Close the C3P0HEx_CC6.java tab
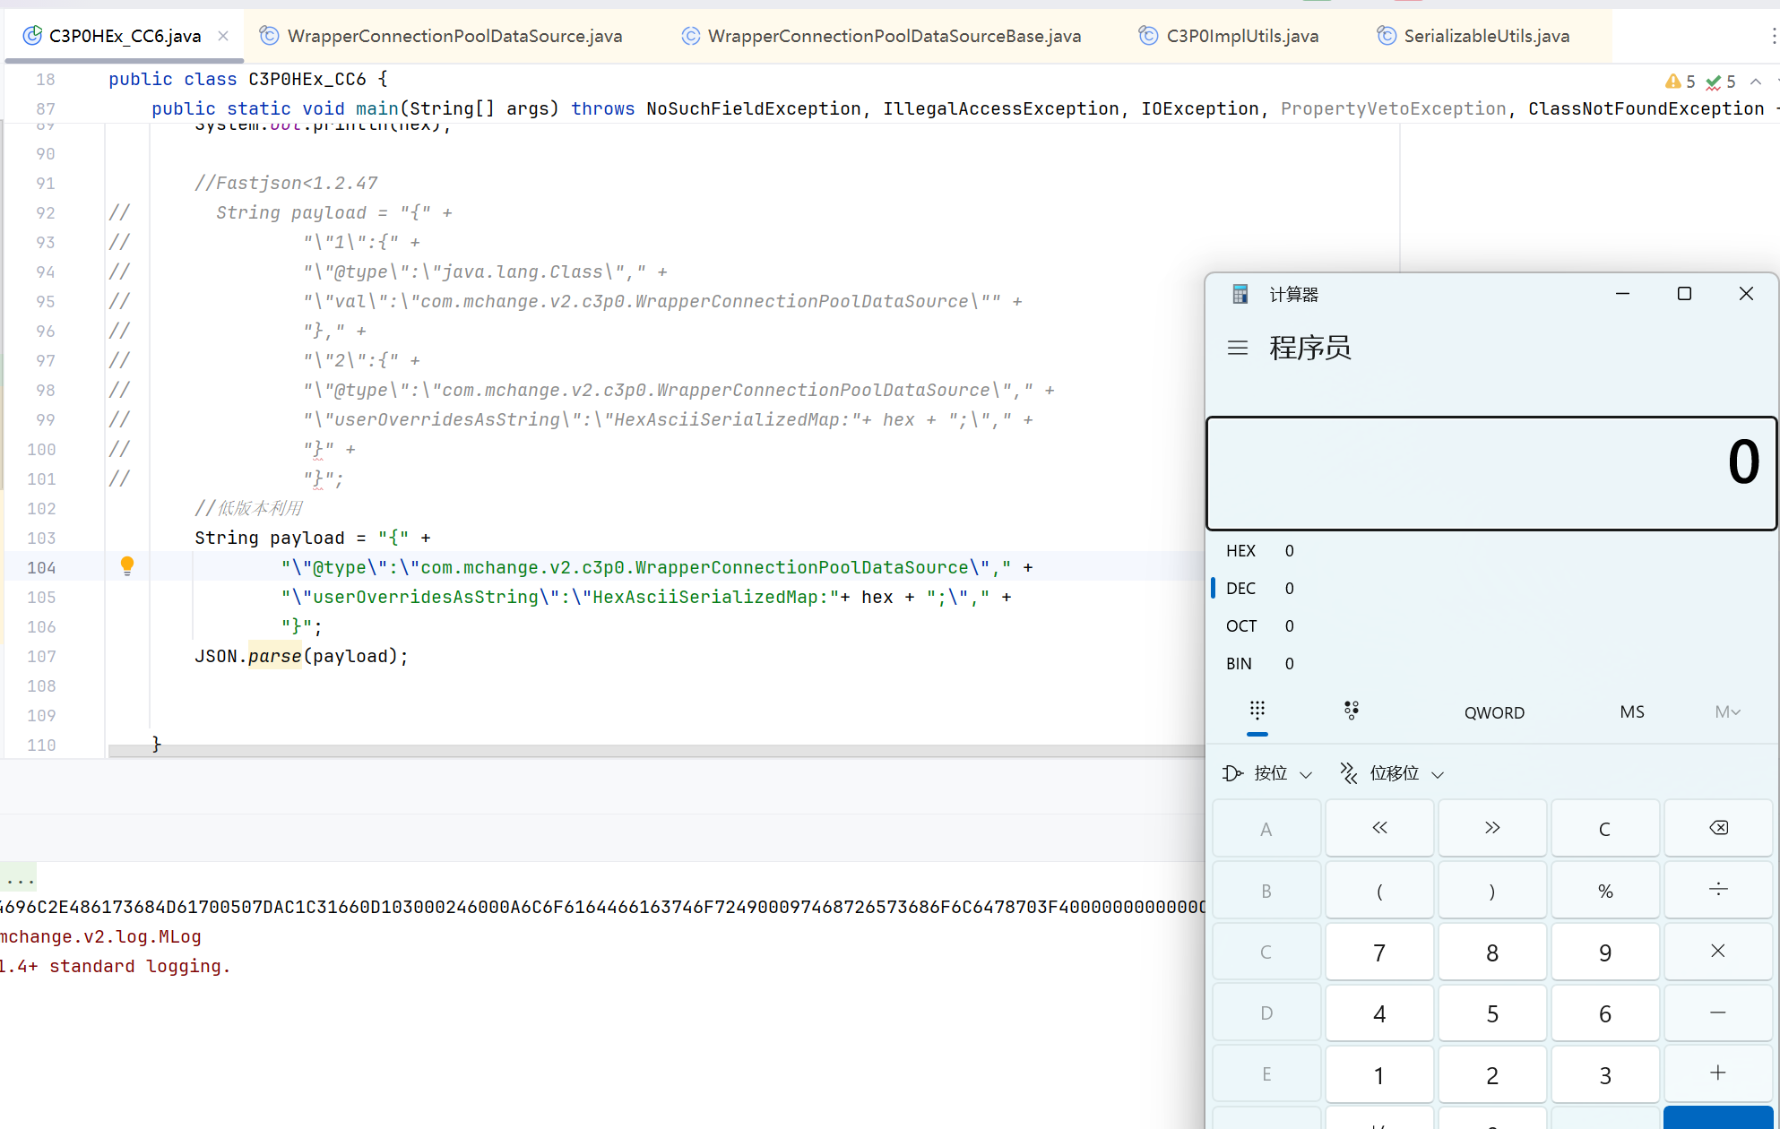Image resolution: width=1780 pixels, height=1129 pixels. click(x=223, y=36)
